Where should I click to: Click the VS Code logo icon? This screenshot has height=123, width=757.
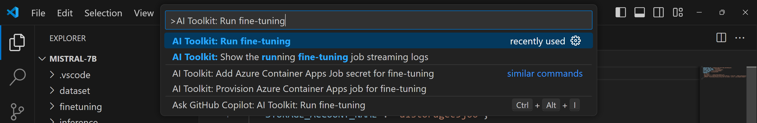pyautogui.click(x=13, y=13)
